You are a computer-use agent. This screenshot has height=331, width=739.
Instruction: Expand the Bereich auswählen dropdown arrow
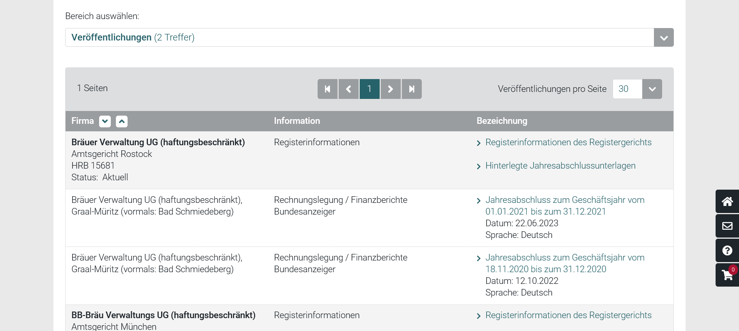[x=663, y=38]
